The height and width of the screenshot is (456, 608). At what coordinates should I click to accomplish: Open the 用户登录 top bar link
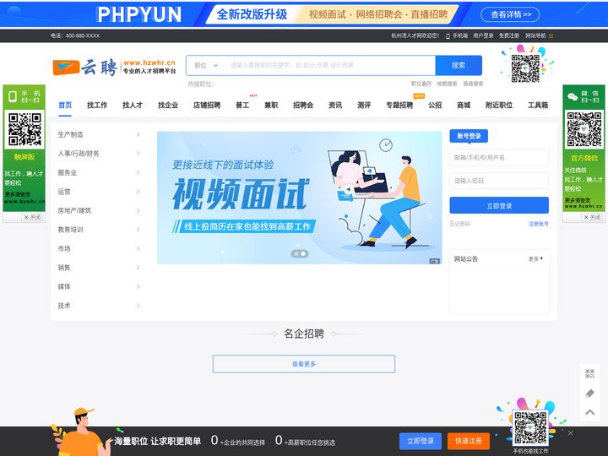click(483, 35)
